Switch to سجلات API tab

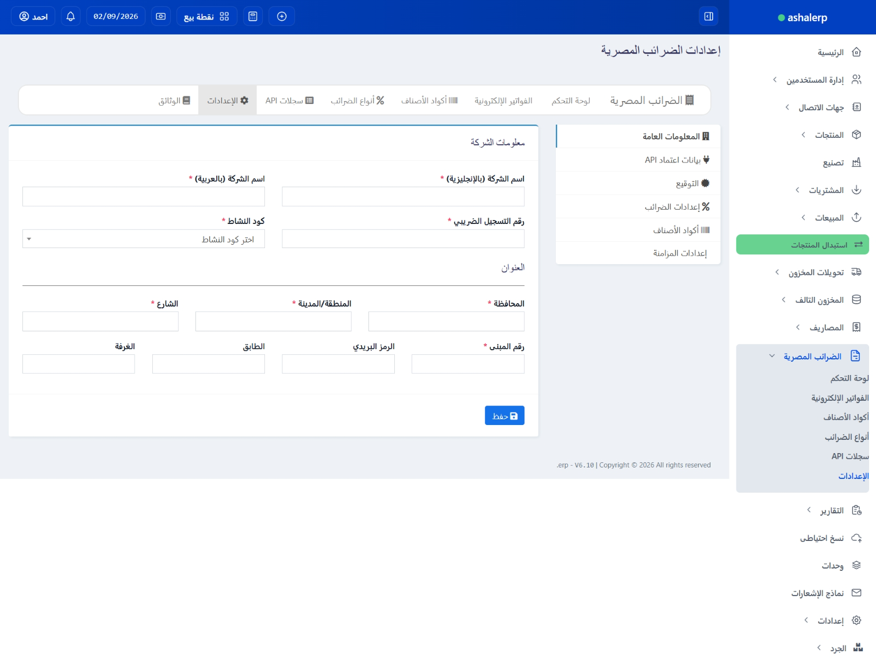point(289,100)
